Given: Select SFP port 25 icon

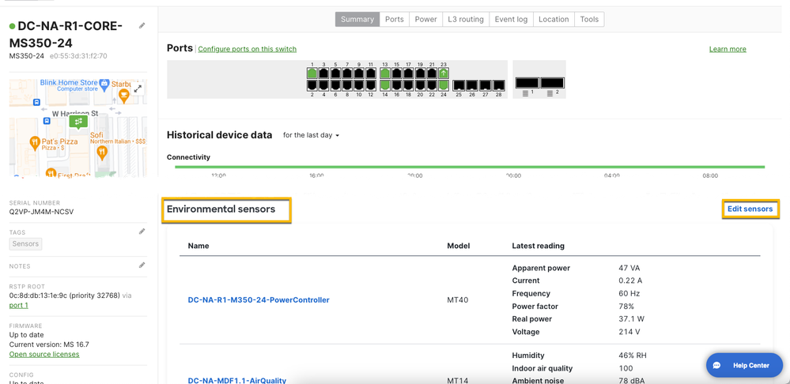Looking at the screenshot, I should (459, 85).
